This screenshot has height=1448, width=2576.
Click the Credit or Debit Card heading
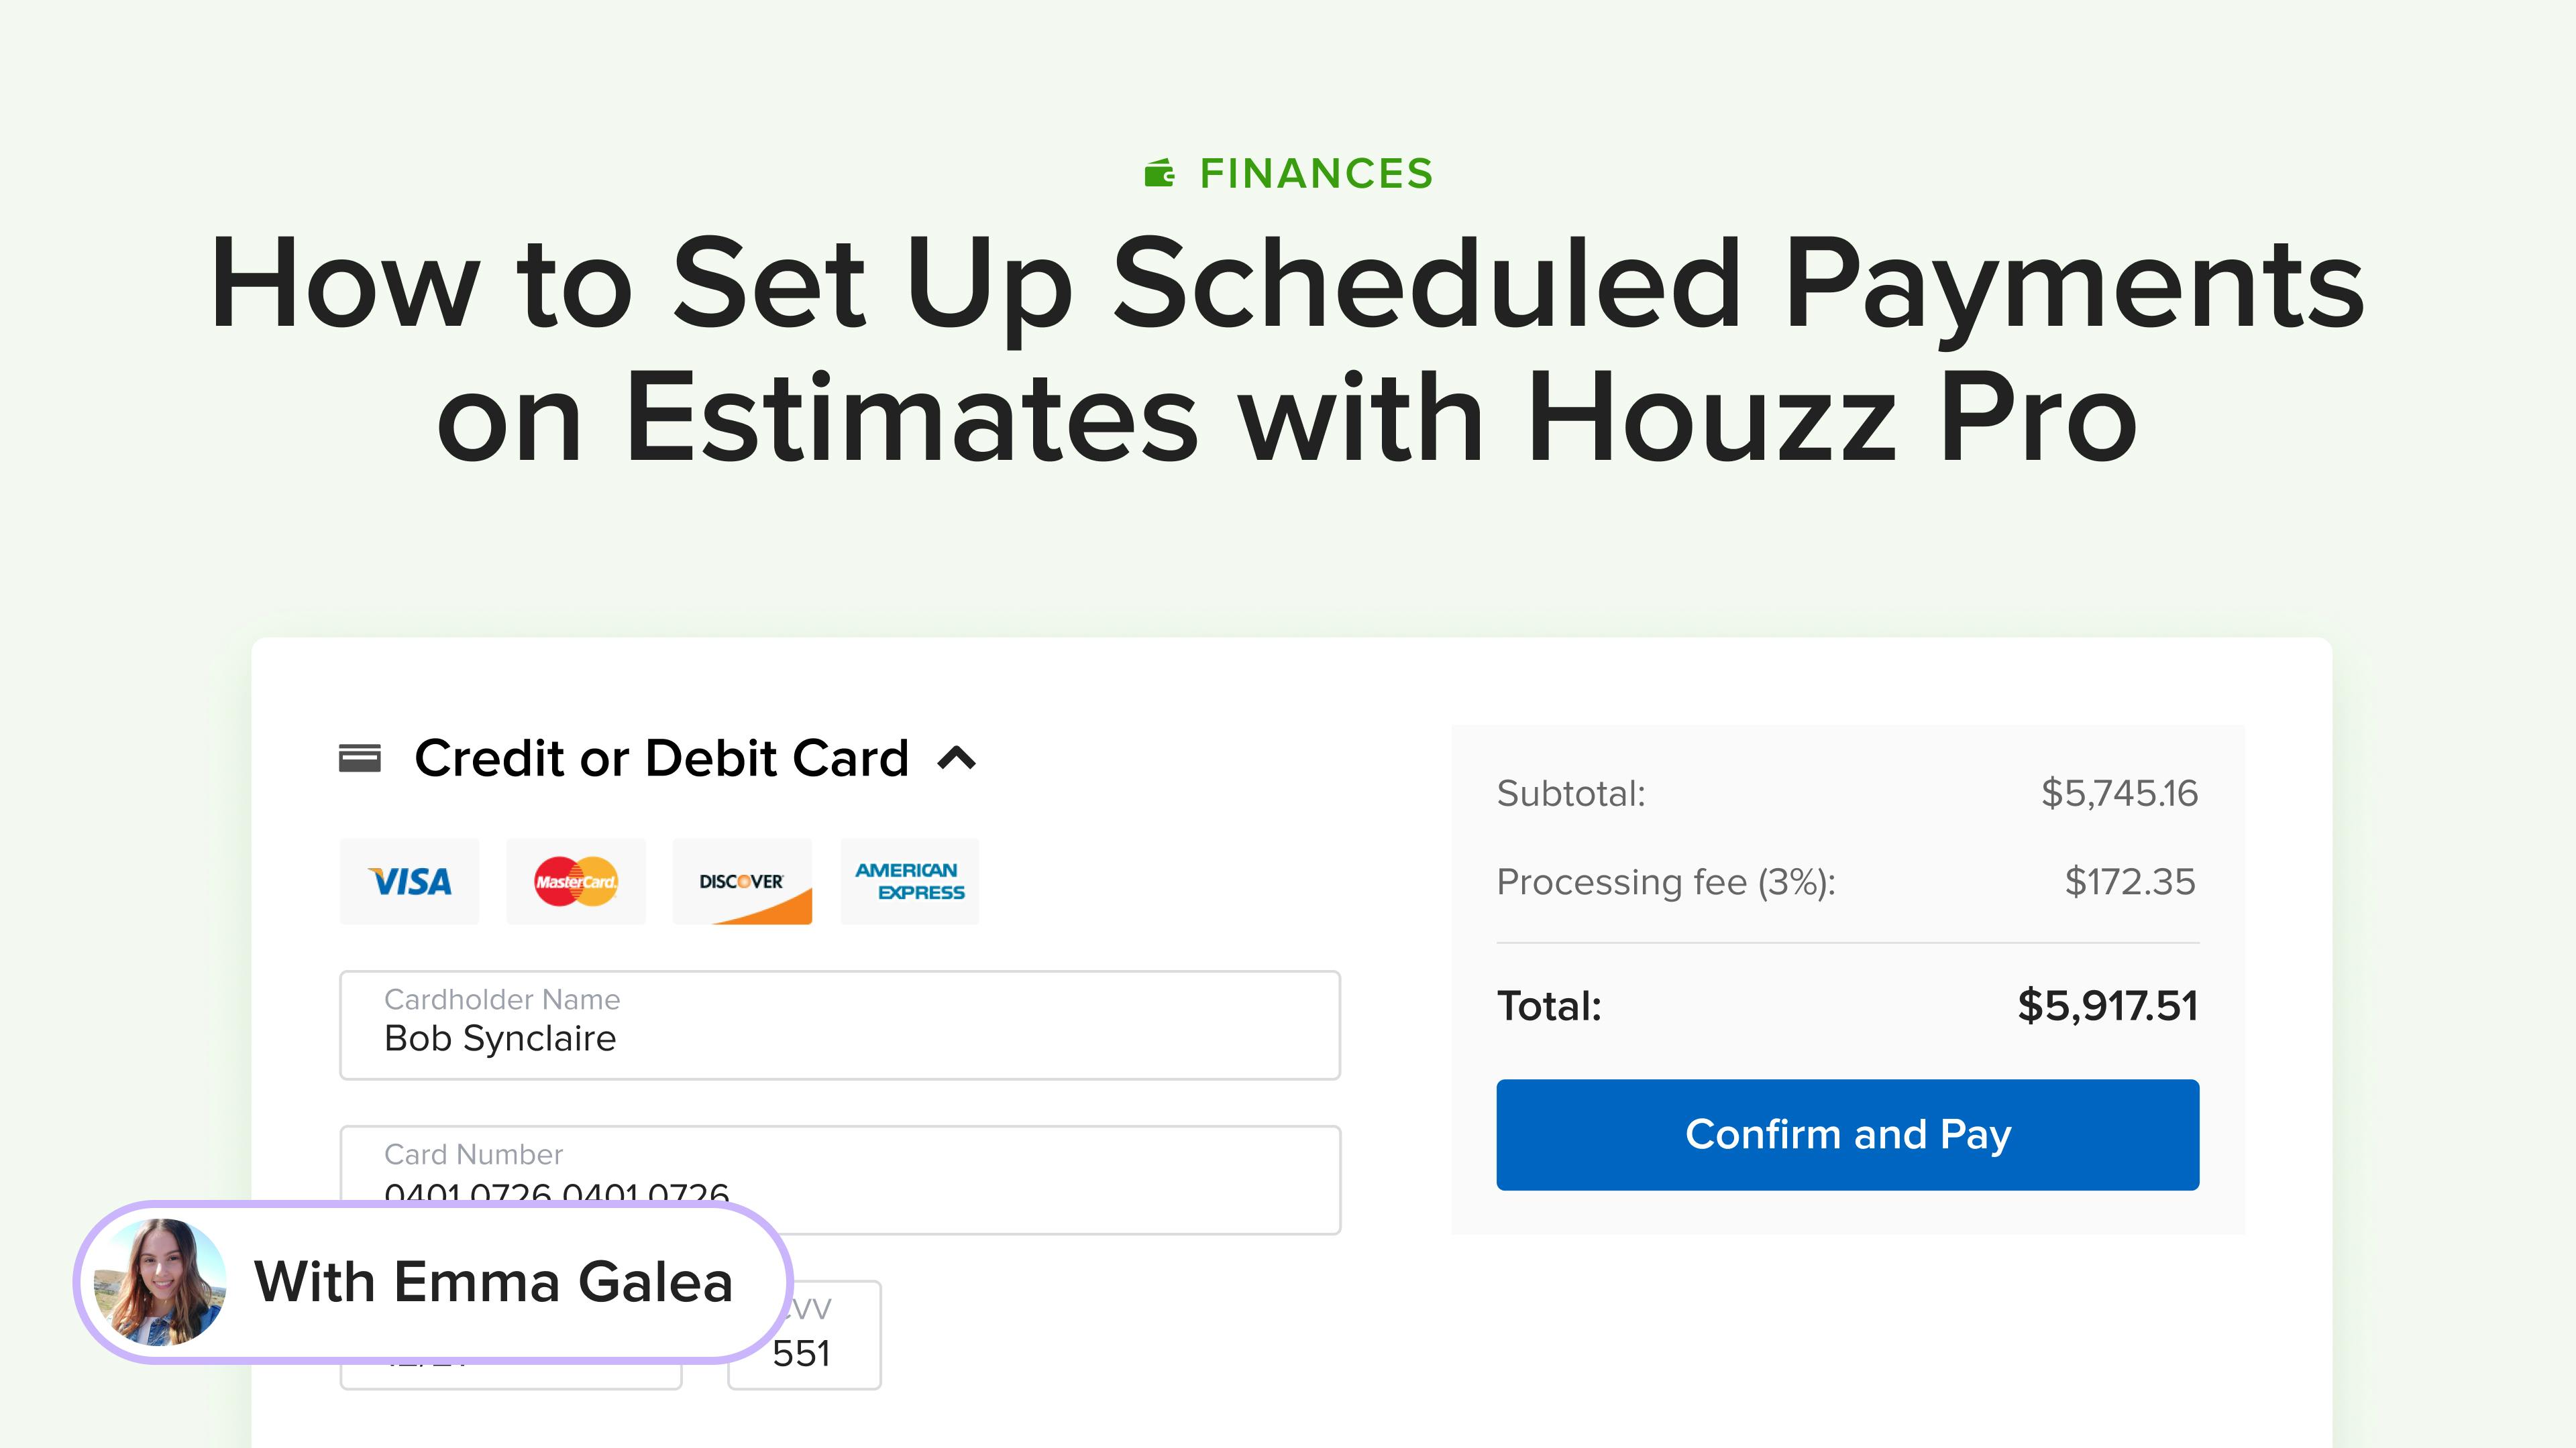661,758
